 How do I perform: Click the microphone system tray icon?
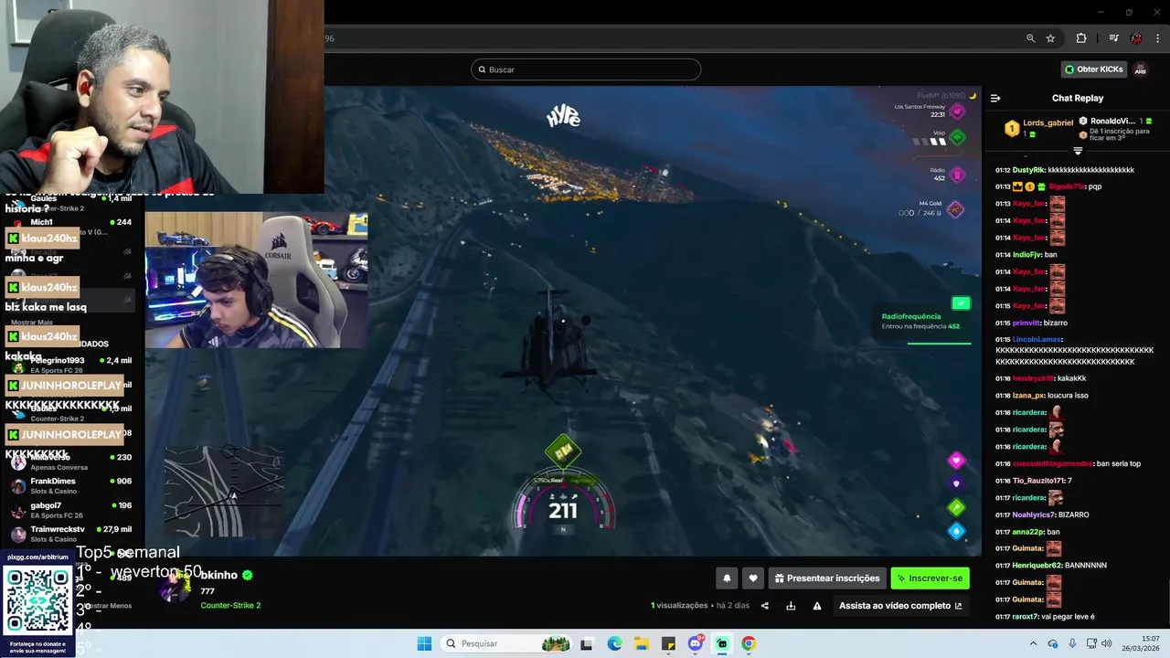pyautogui.click(x=1072, y=643)
